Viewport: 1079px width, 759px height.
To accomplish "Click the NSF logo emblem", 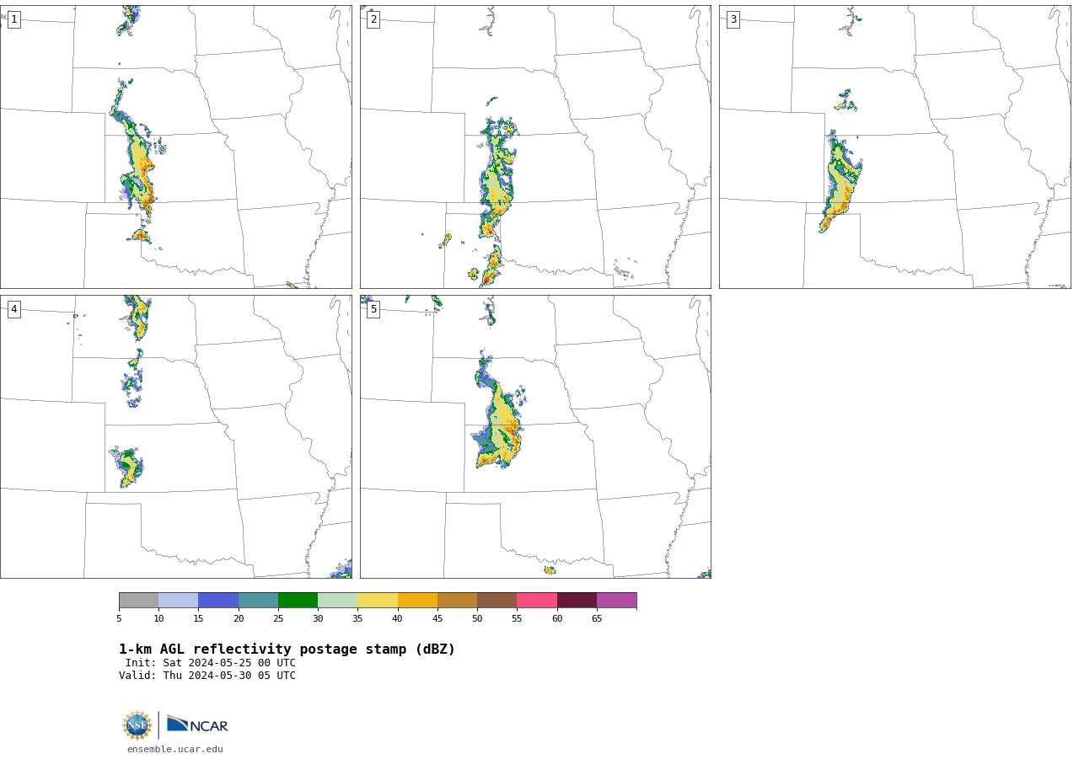I will [137, 725].
